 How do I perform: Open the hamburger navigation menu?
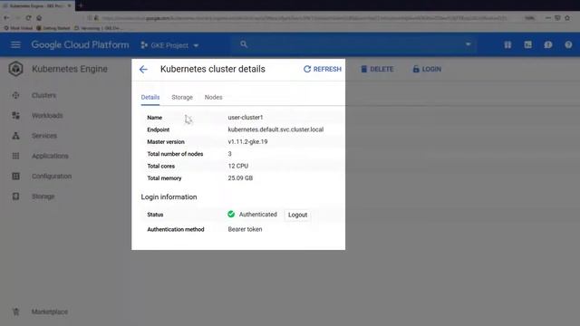(x=15, y=44)
